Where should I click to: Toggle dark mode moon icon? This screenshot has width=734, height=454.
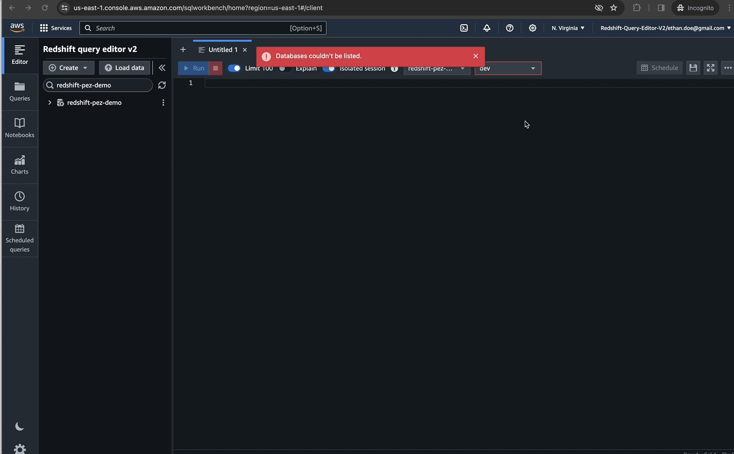20,427
